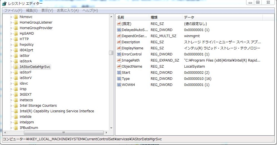Click the HpSAMD folder icon
This screenshot has width=277, height=145.
coord(16,34)
